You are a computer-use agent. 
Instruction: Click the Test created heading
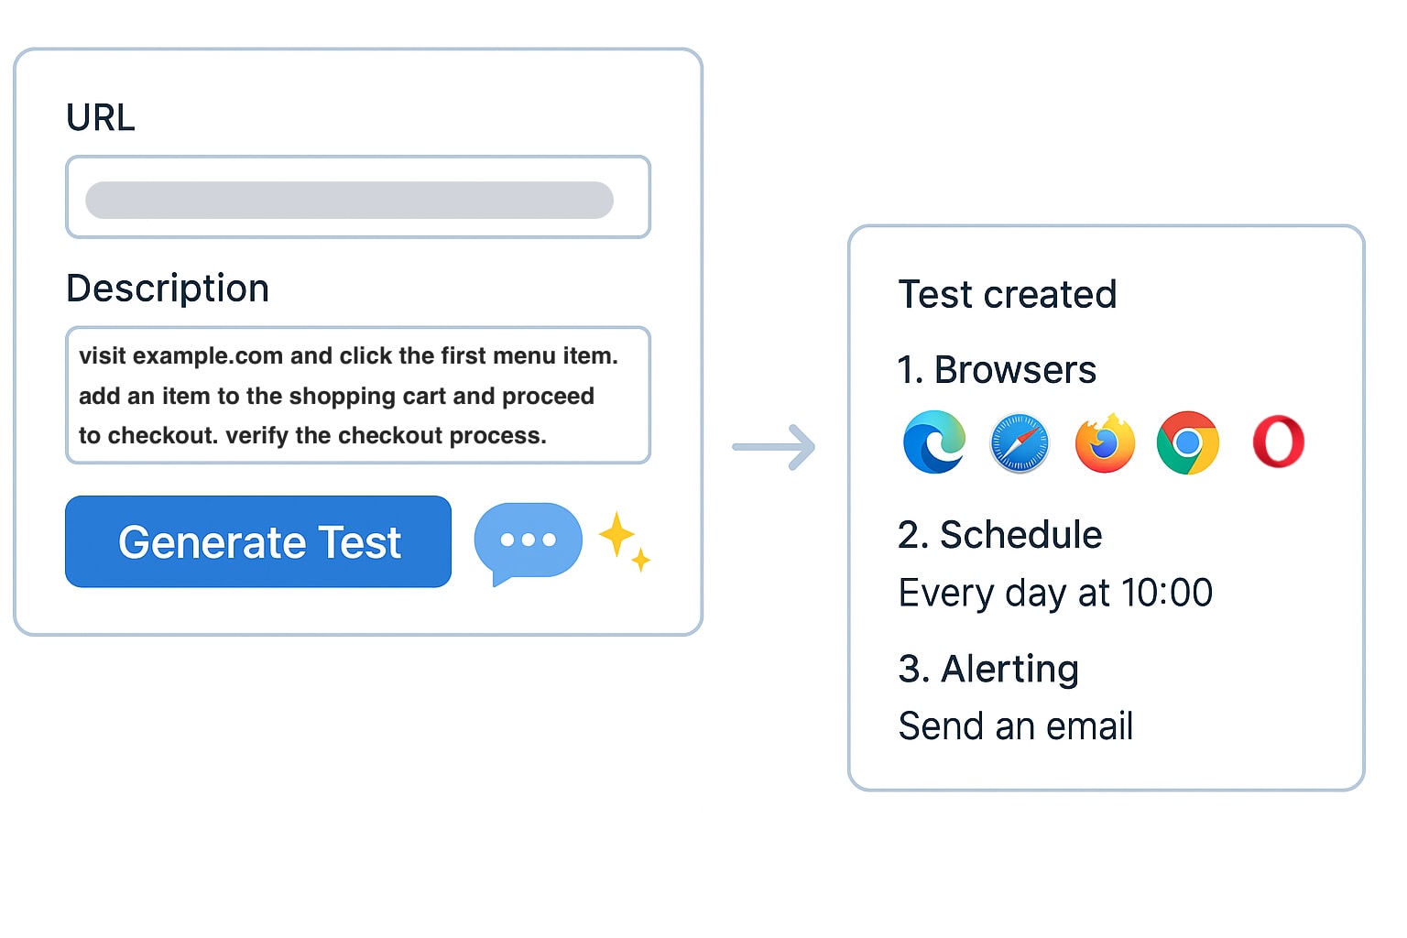(x=1008, y=295)
